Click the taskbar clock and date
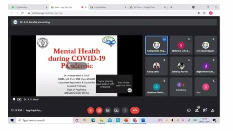233x131 pixels. pos(204,120)
